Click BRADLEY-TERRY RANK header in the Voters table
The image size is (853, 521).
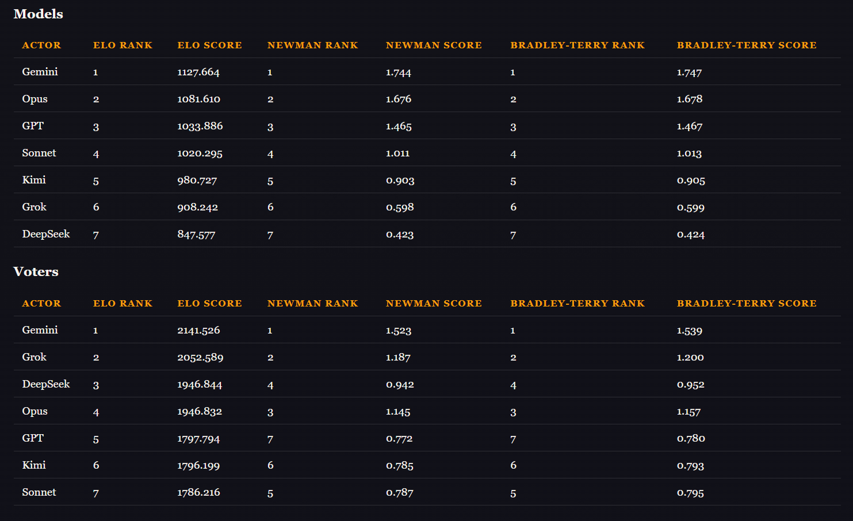point(577,303)
